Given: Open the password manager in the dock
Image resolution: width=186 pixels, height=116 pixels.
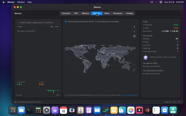Looking at the screenshot, I should 122,110.
